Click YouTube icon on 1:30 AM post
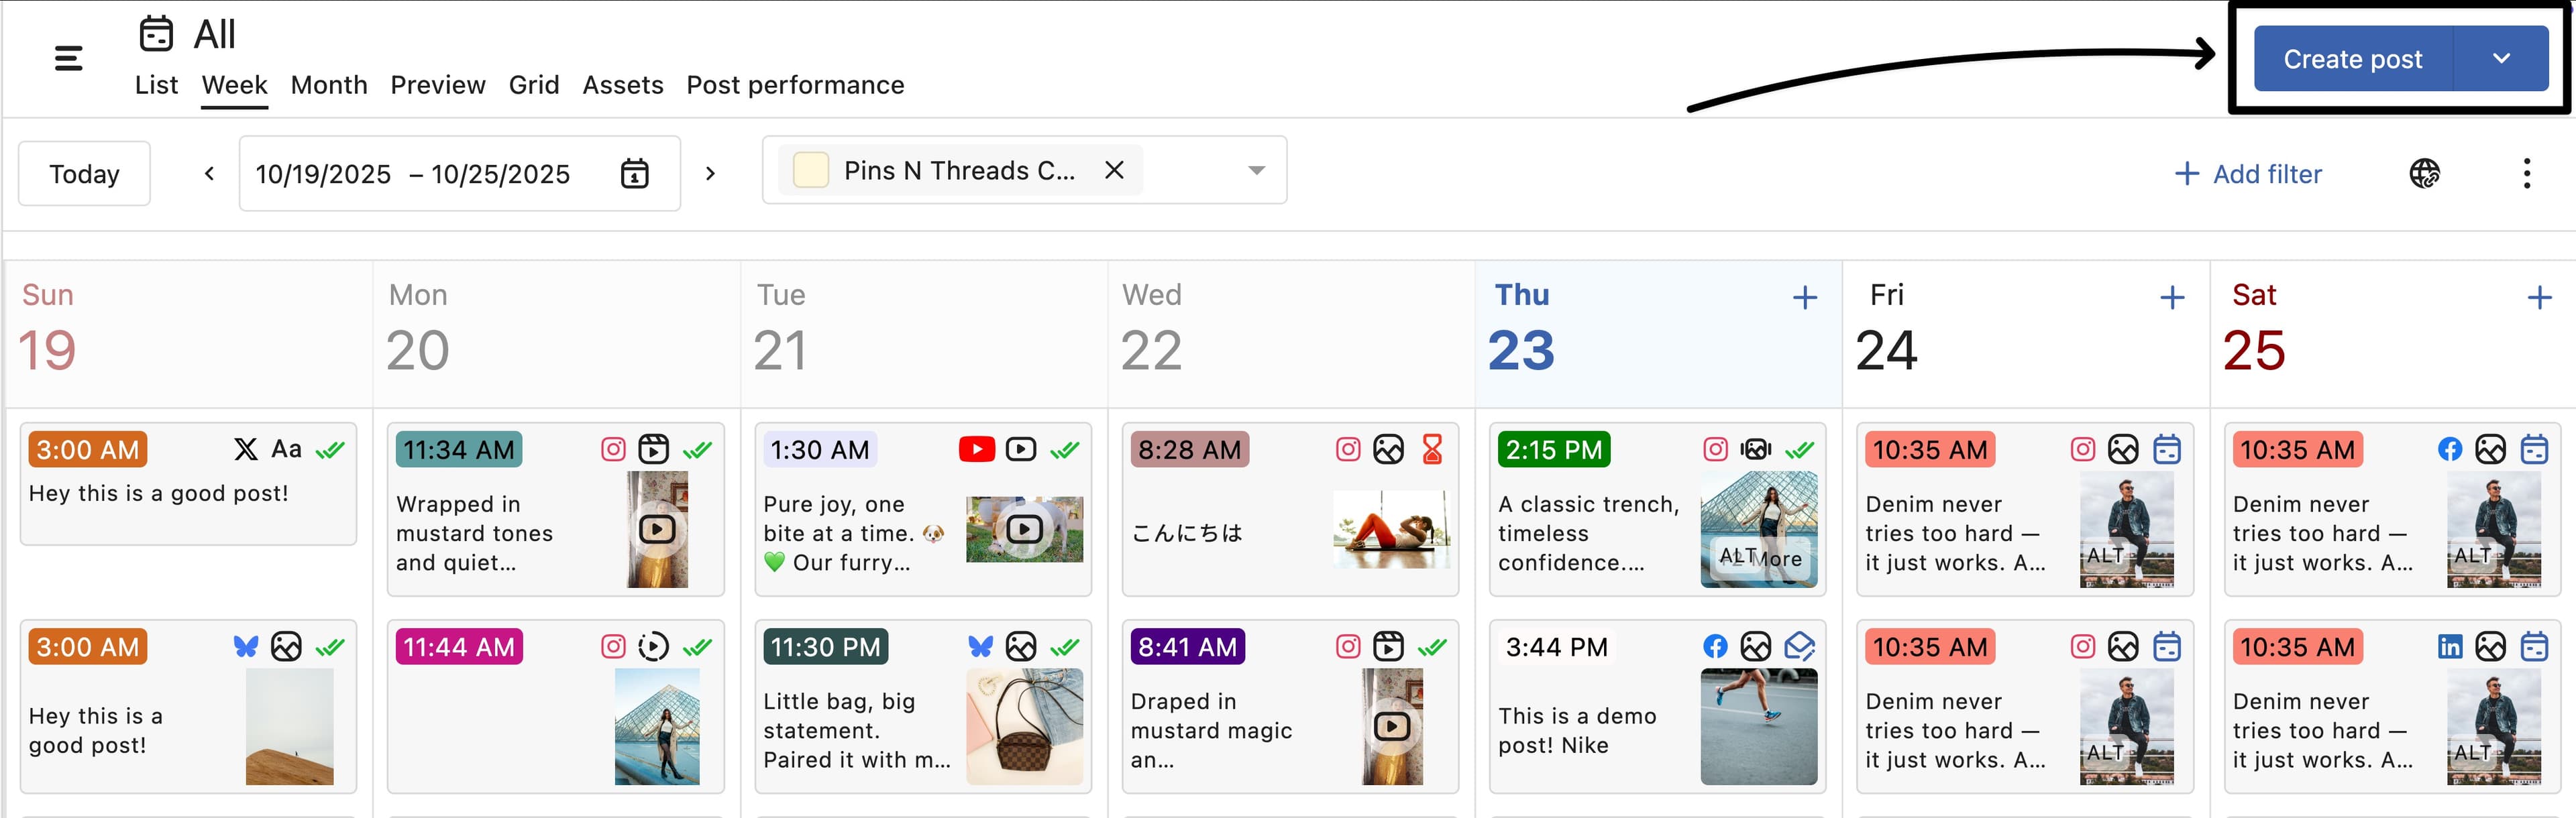The height and width of the screenshot is (818, 2576). tap(976, 450)
